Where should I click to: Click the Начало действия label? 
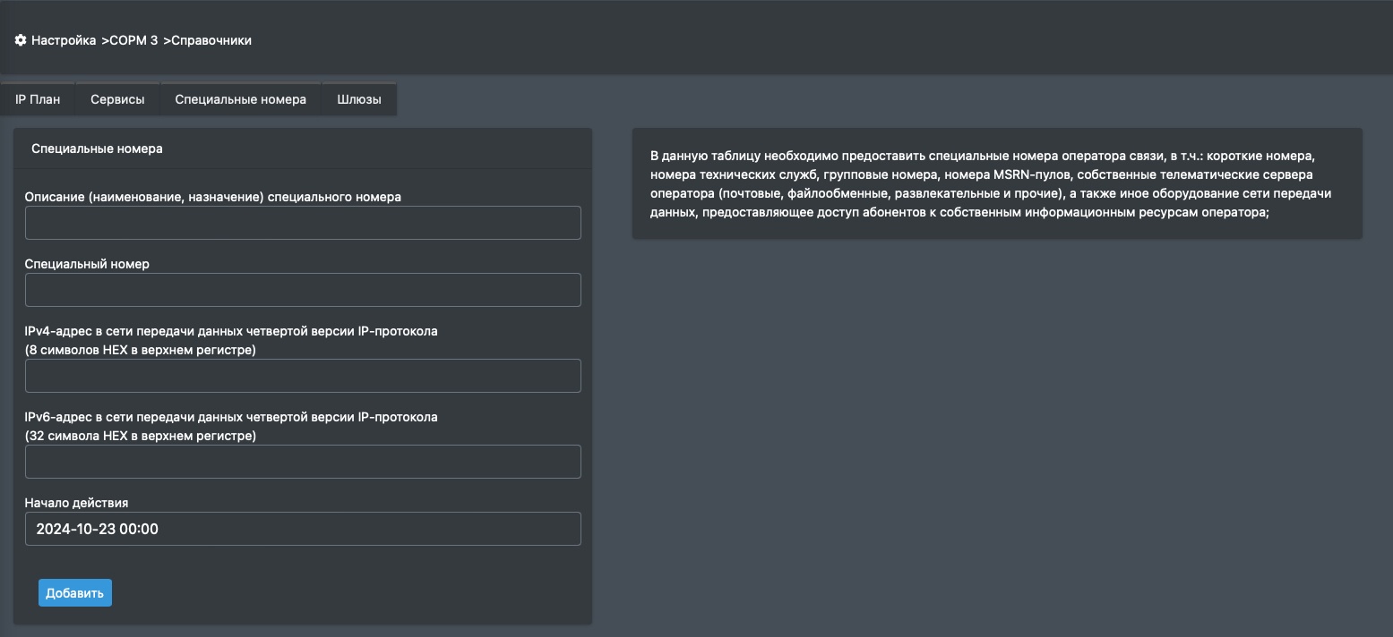click(76, 503)
